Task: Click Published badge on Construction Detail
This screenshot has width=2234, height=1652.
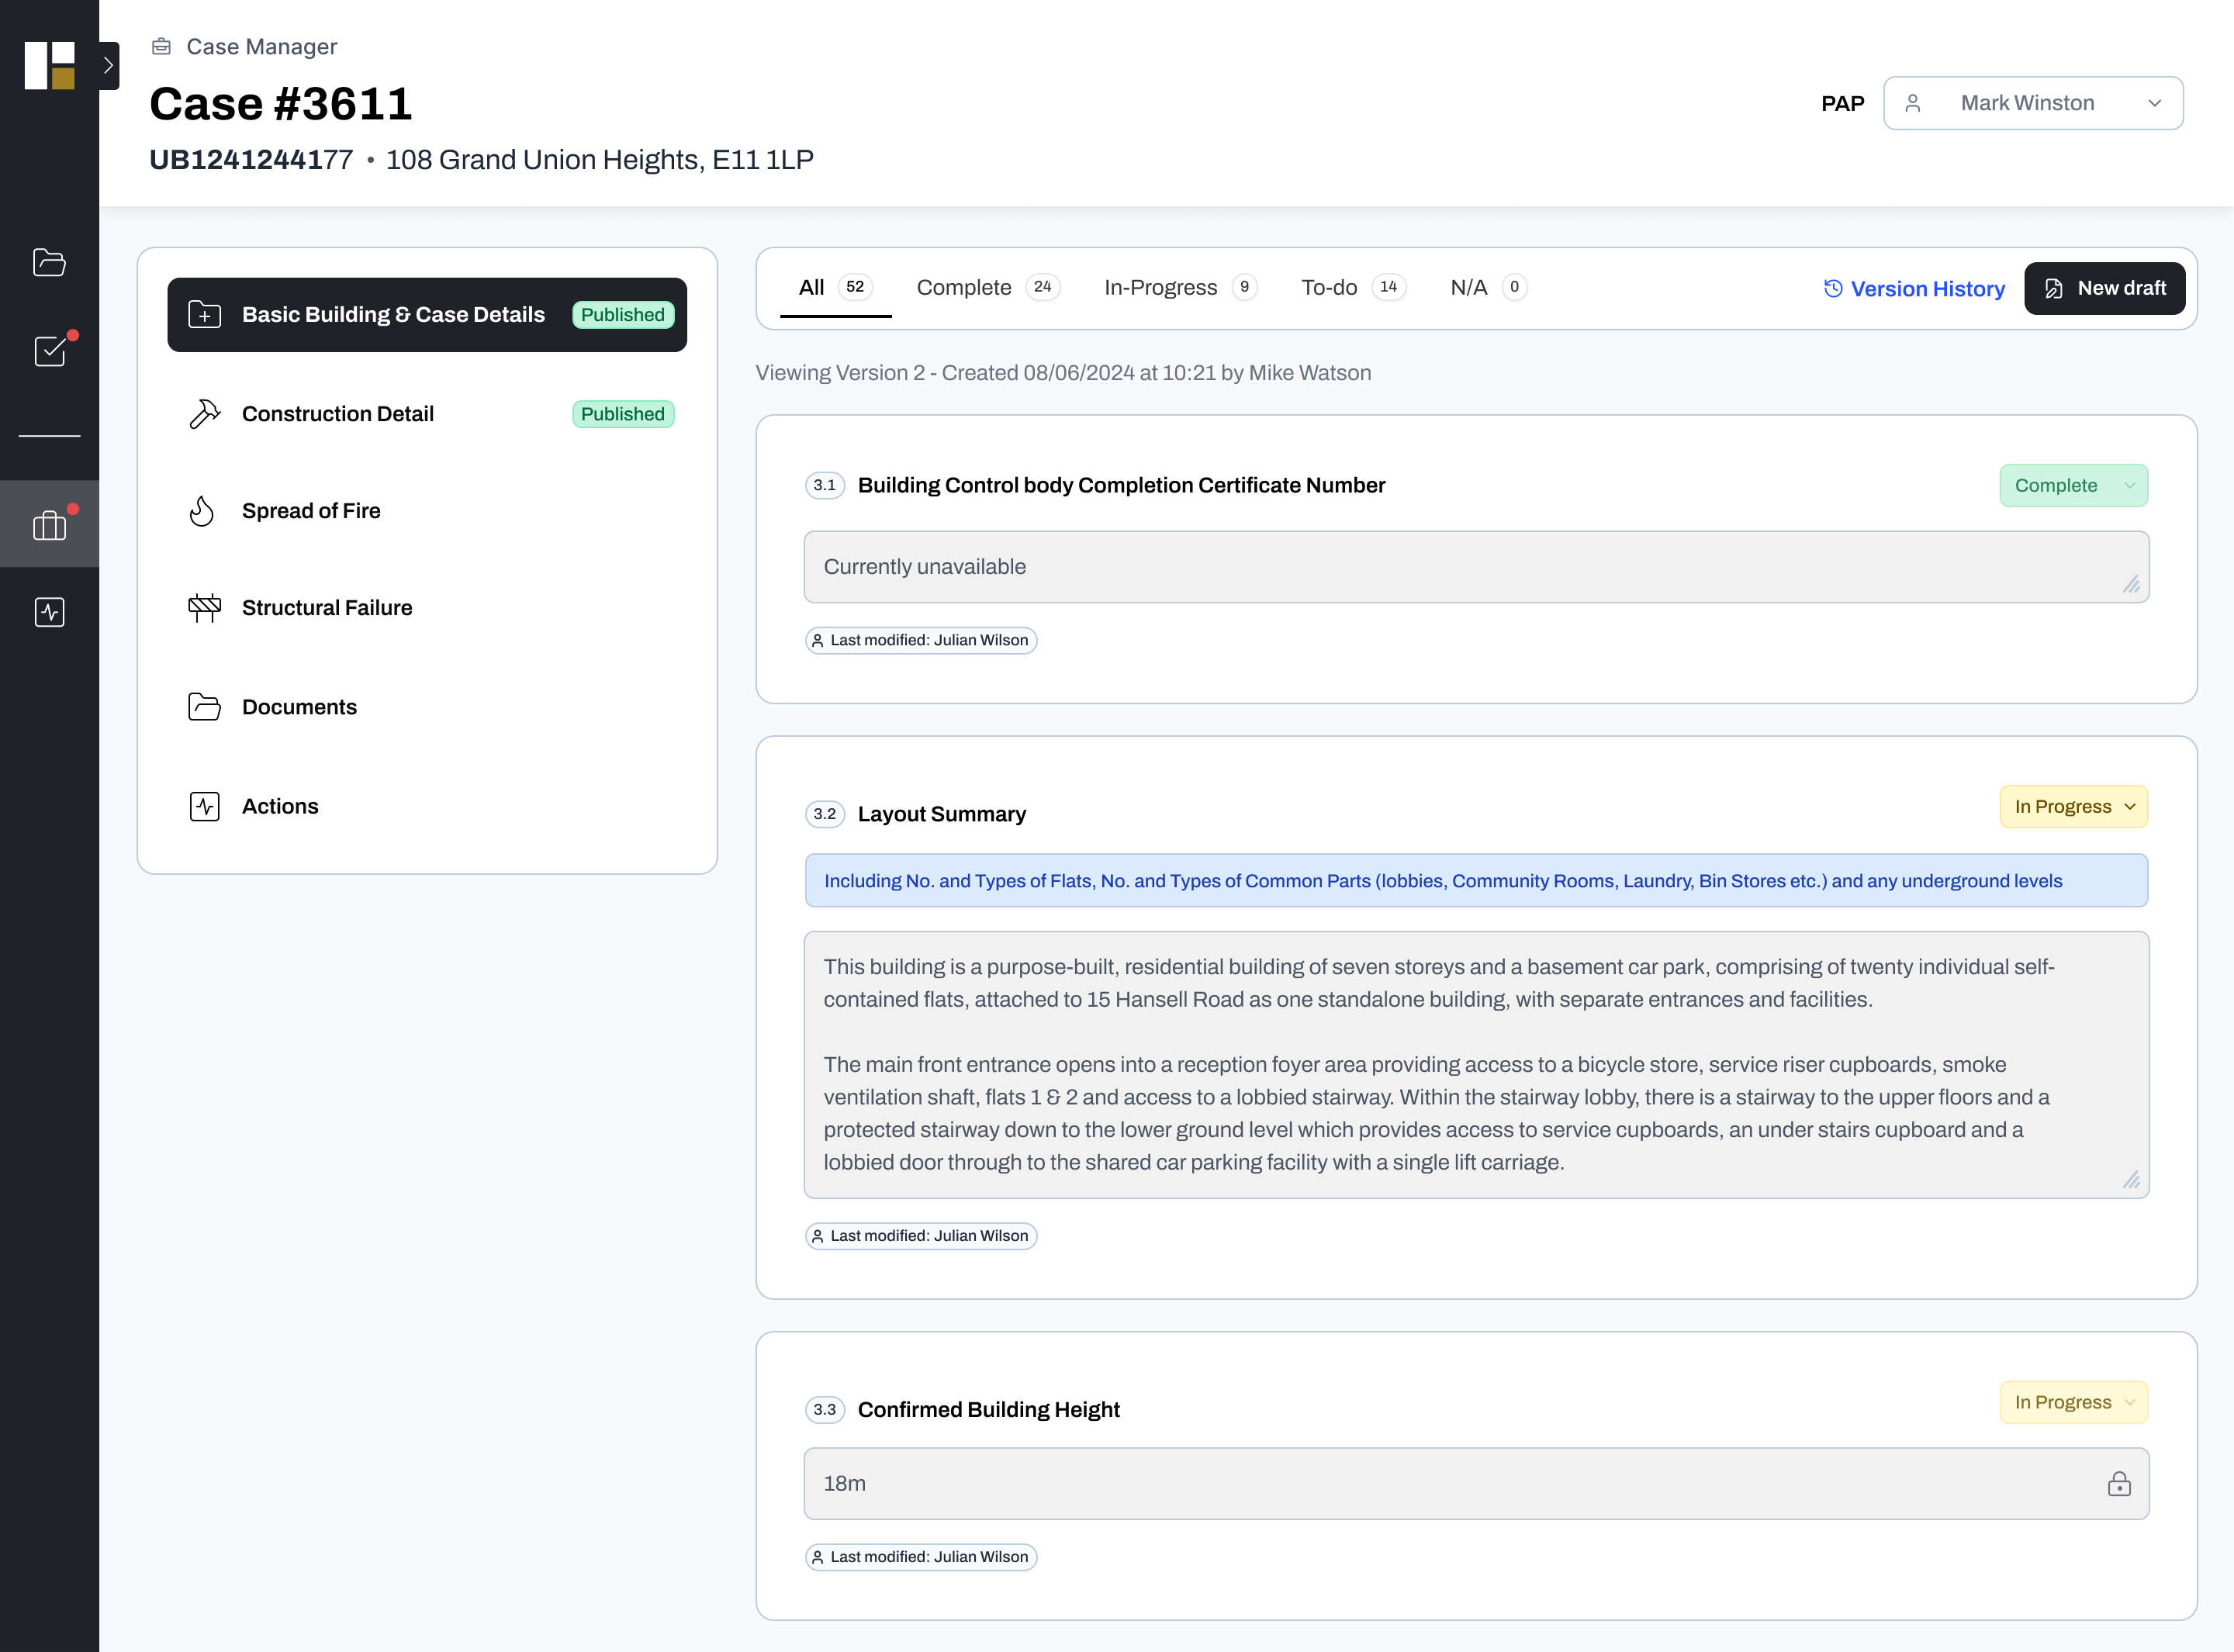Action: coord(623,414)
